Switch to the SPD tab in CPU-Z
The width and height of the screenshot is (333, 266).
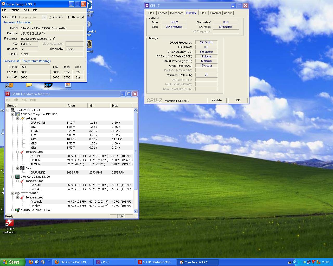coord(203,13)
